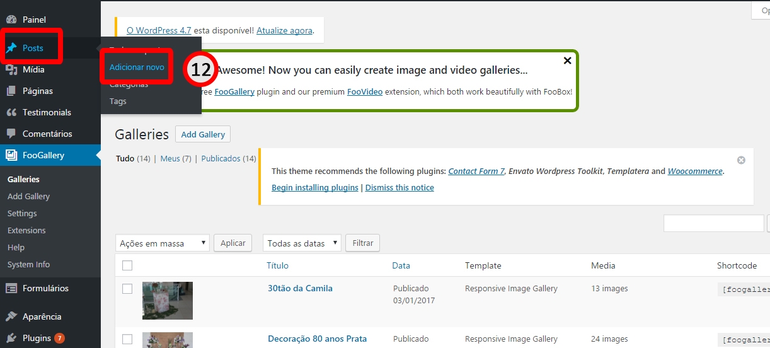
Task: Select Adicionar novo in Posts submenu
Action: [x=137, y=67]
